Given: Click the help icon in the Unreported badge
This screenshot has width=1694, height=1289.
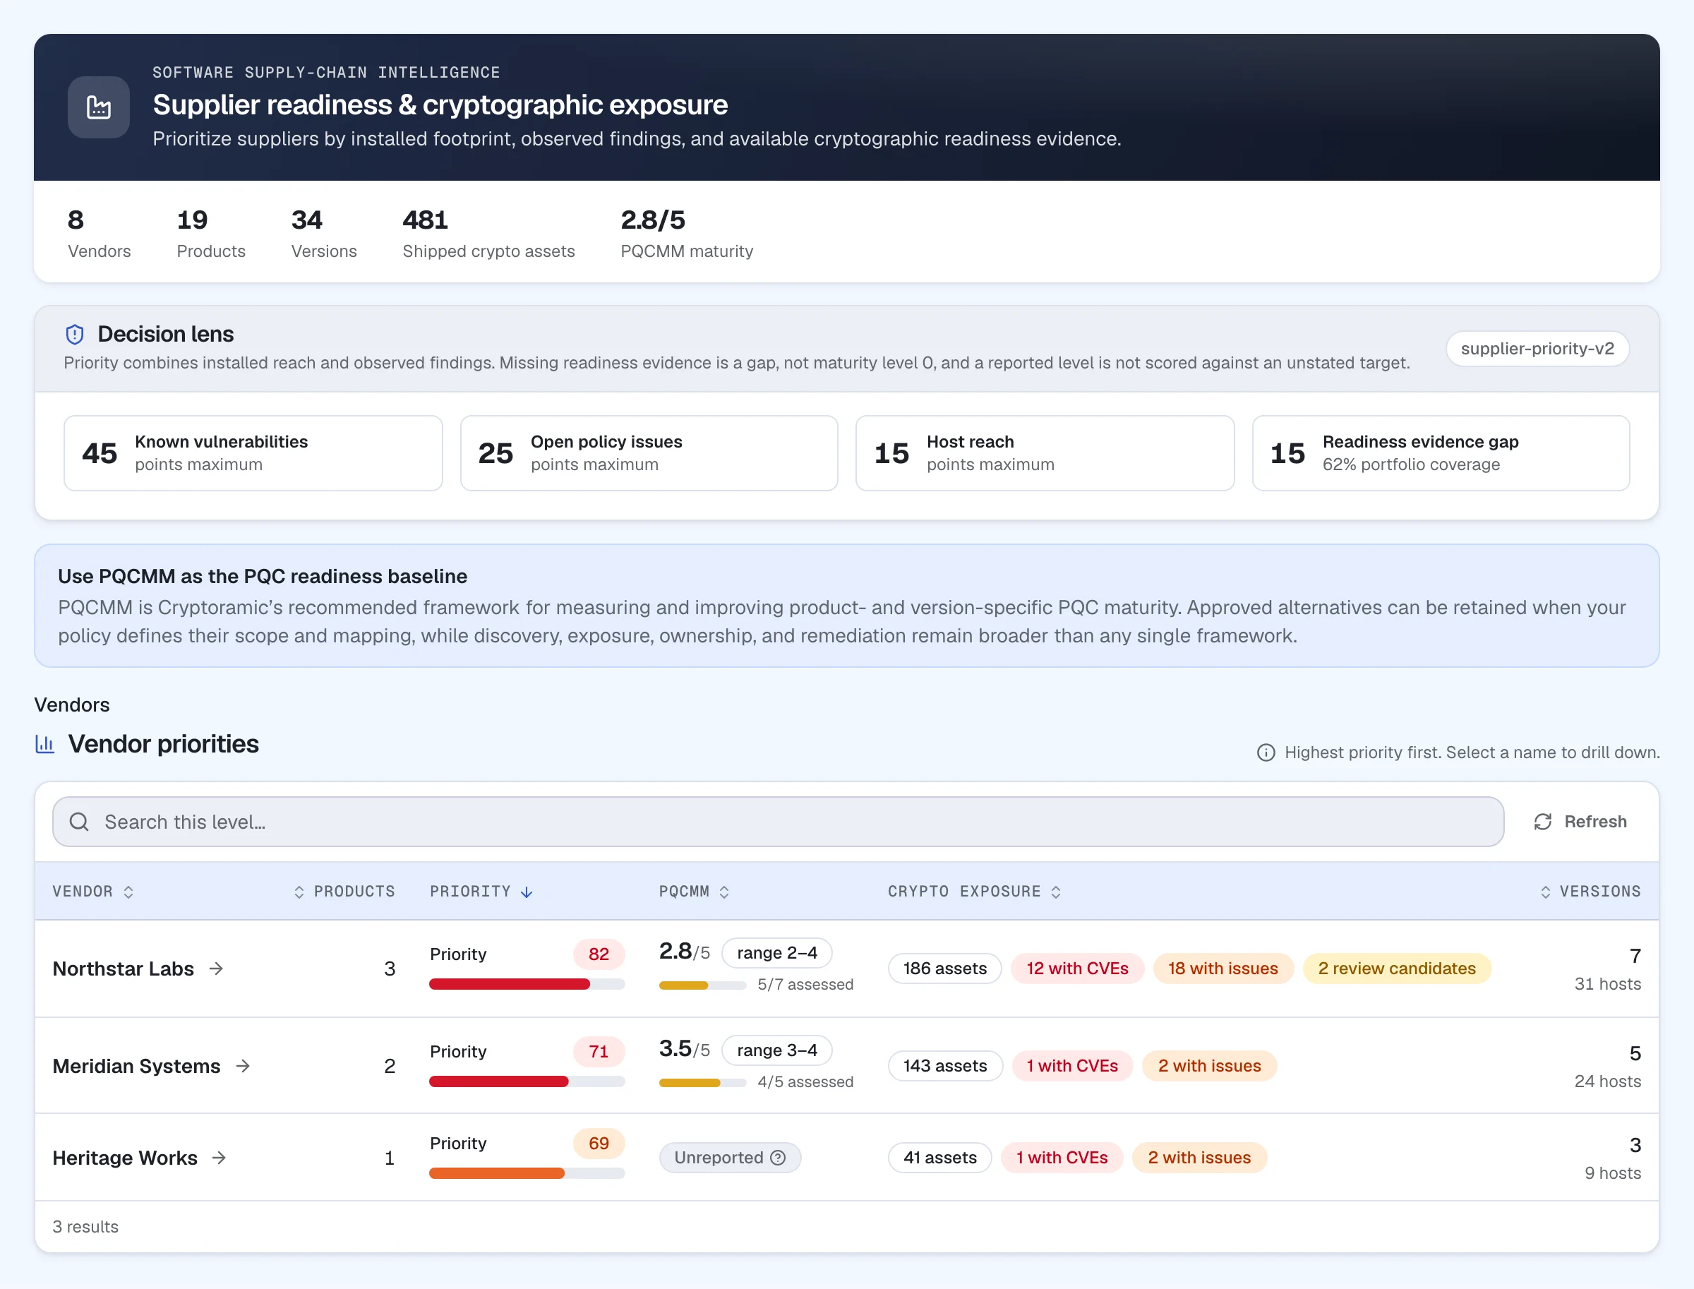Looking at the screenshot, I should (x=778, y=1157).
